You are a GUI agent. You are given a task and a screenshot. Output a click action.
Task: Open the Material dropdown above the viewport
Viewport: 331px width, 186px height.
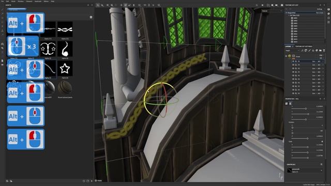[272, 11]
